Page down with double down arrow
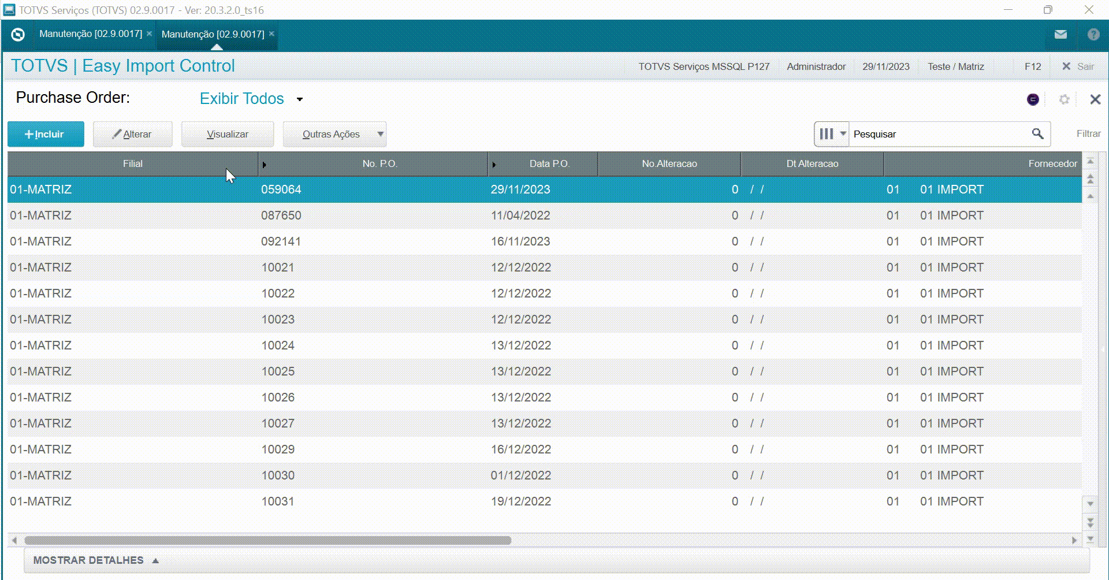Image resolution: width=1109 pixels, height=580 pixels. click(1091, 522)
